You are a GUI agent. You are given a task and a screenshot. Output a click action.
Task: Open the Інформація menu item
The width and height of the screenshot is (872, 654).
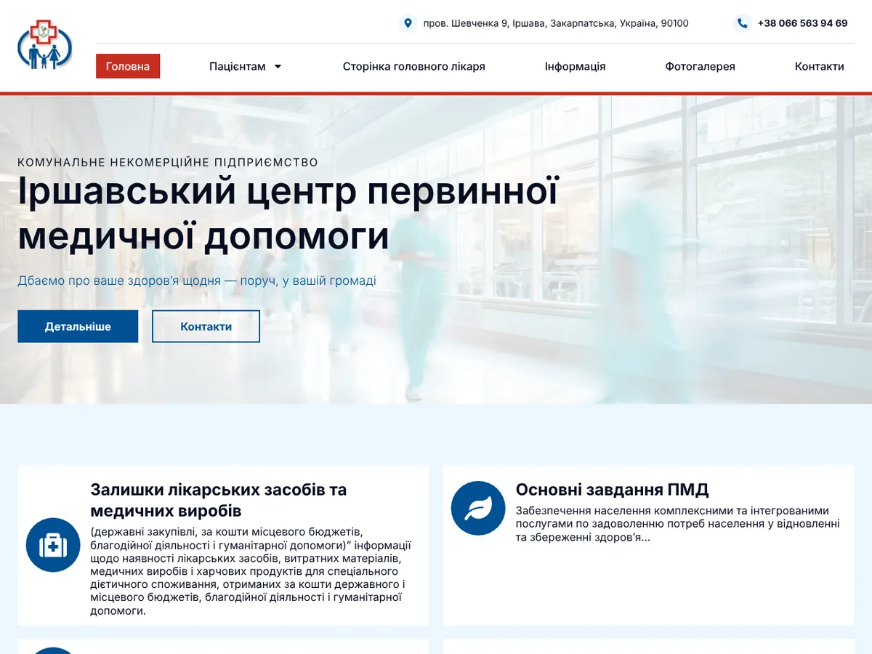[575, 66]
